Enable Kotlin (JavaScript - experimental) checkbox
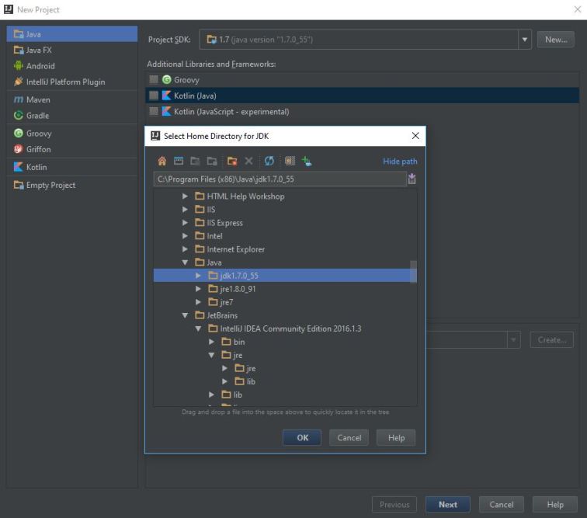Viewport: 587px width, 518px height. click(x=154, y=111)
